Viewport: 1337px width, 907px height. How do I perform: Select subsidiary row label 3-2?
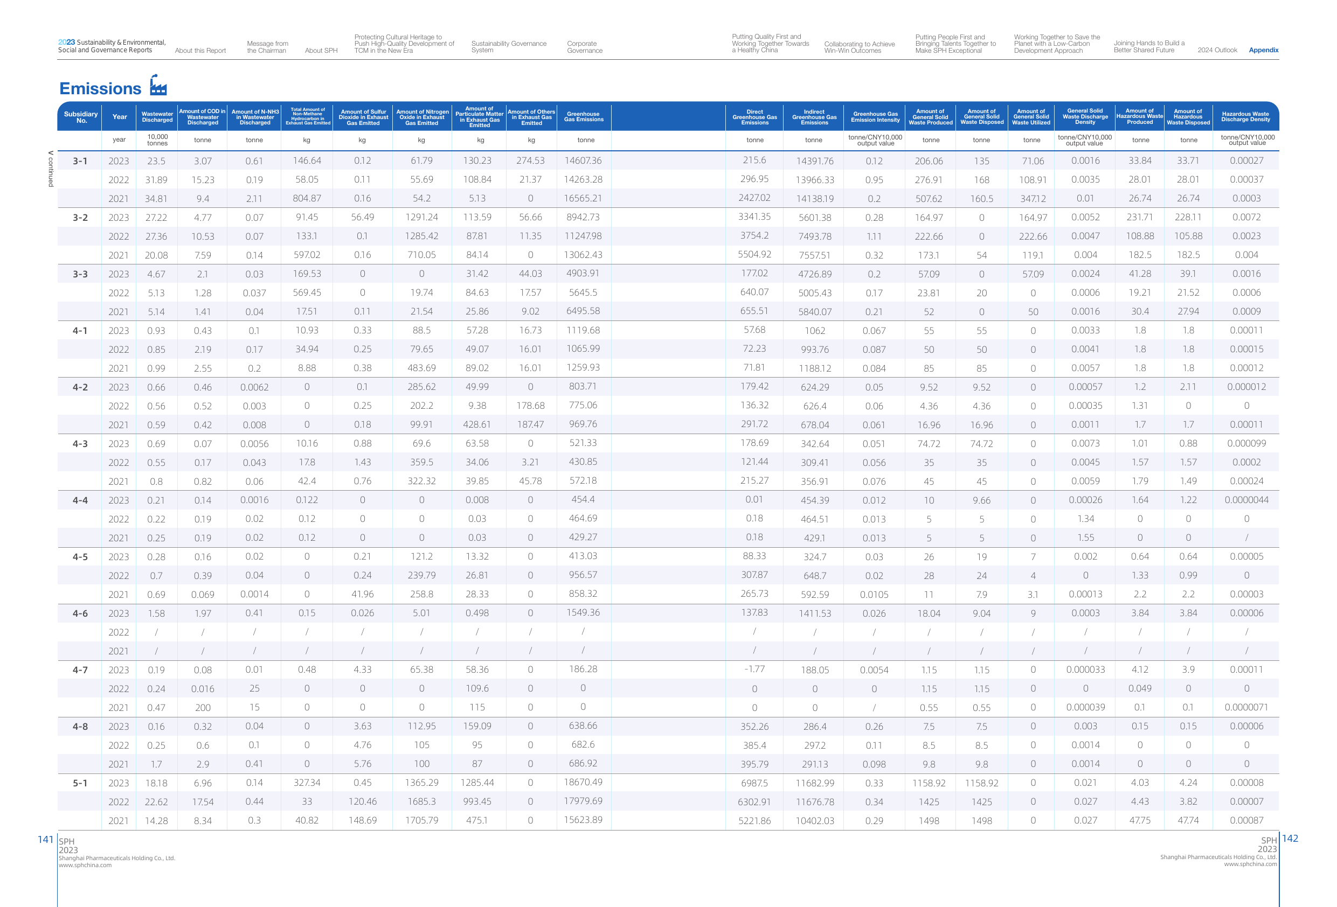click(x=80, y=218)
